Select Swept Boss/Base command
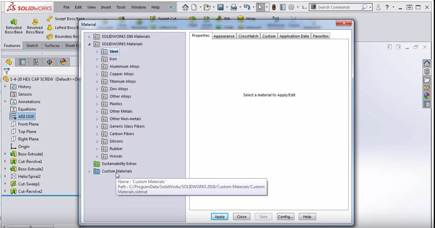This screenshot has width=435, height=228. [x=65, y=19]
